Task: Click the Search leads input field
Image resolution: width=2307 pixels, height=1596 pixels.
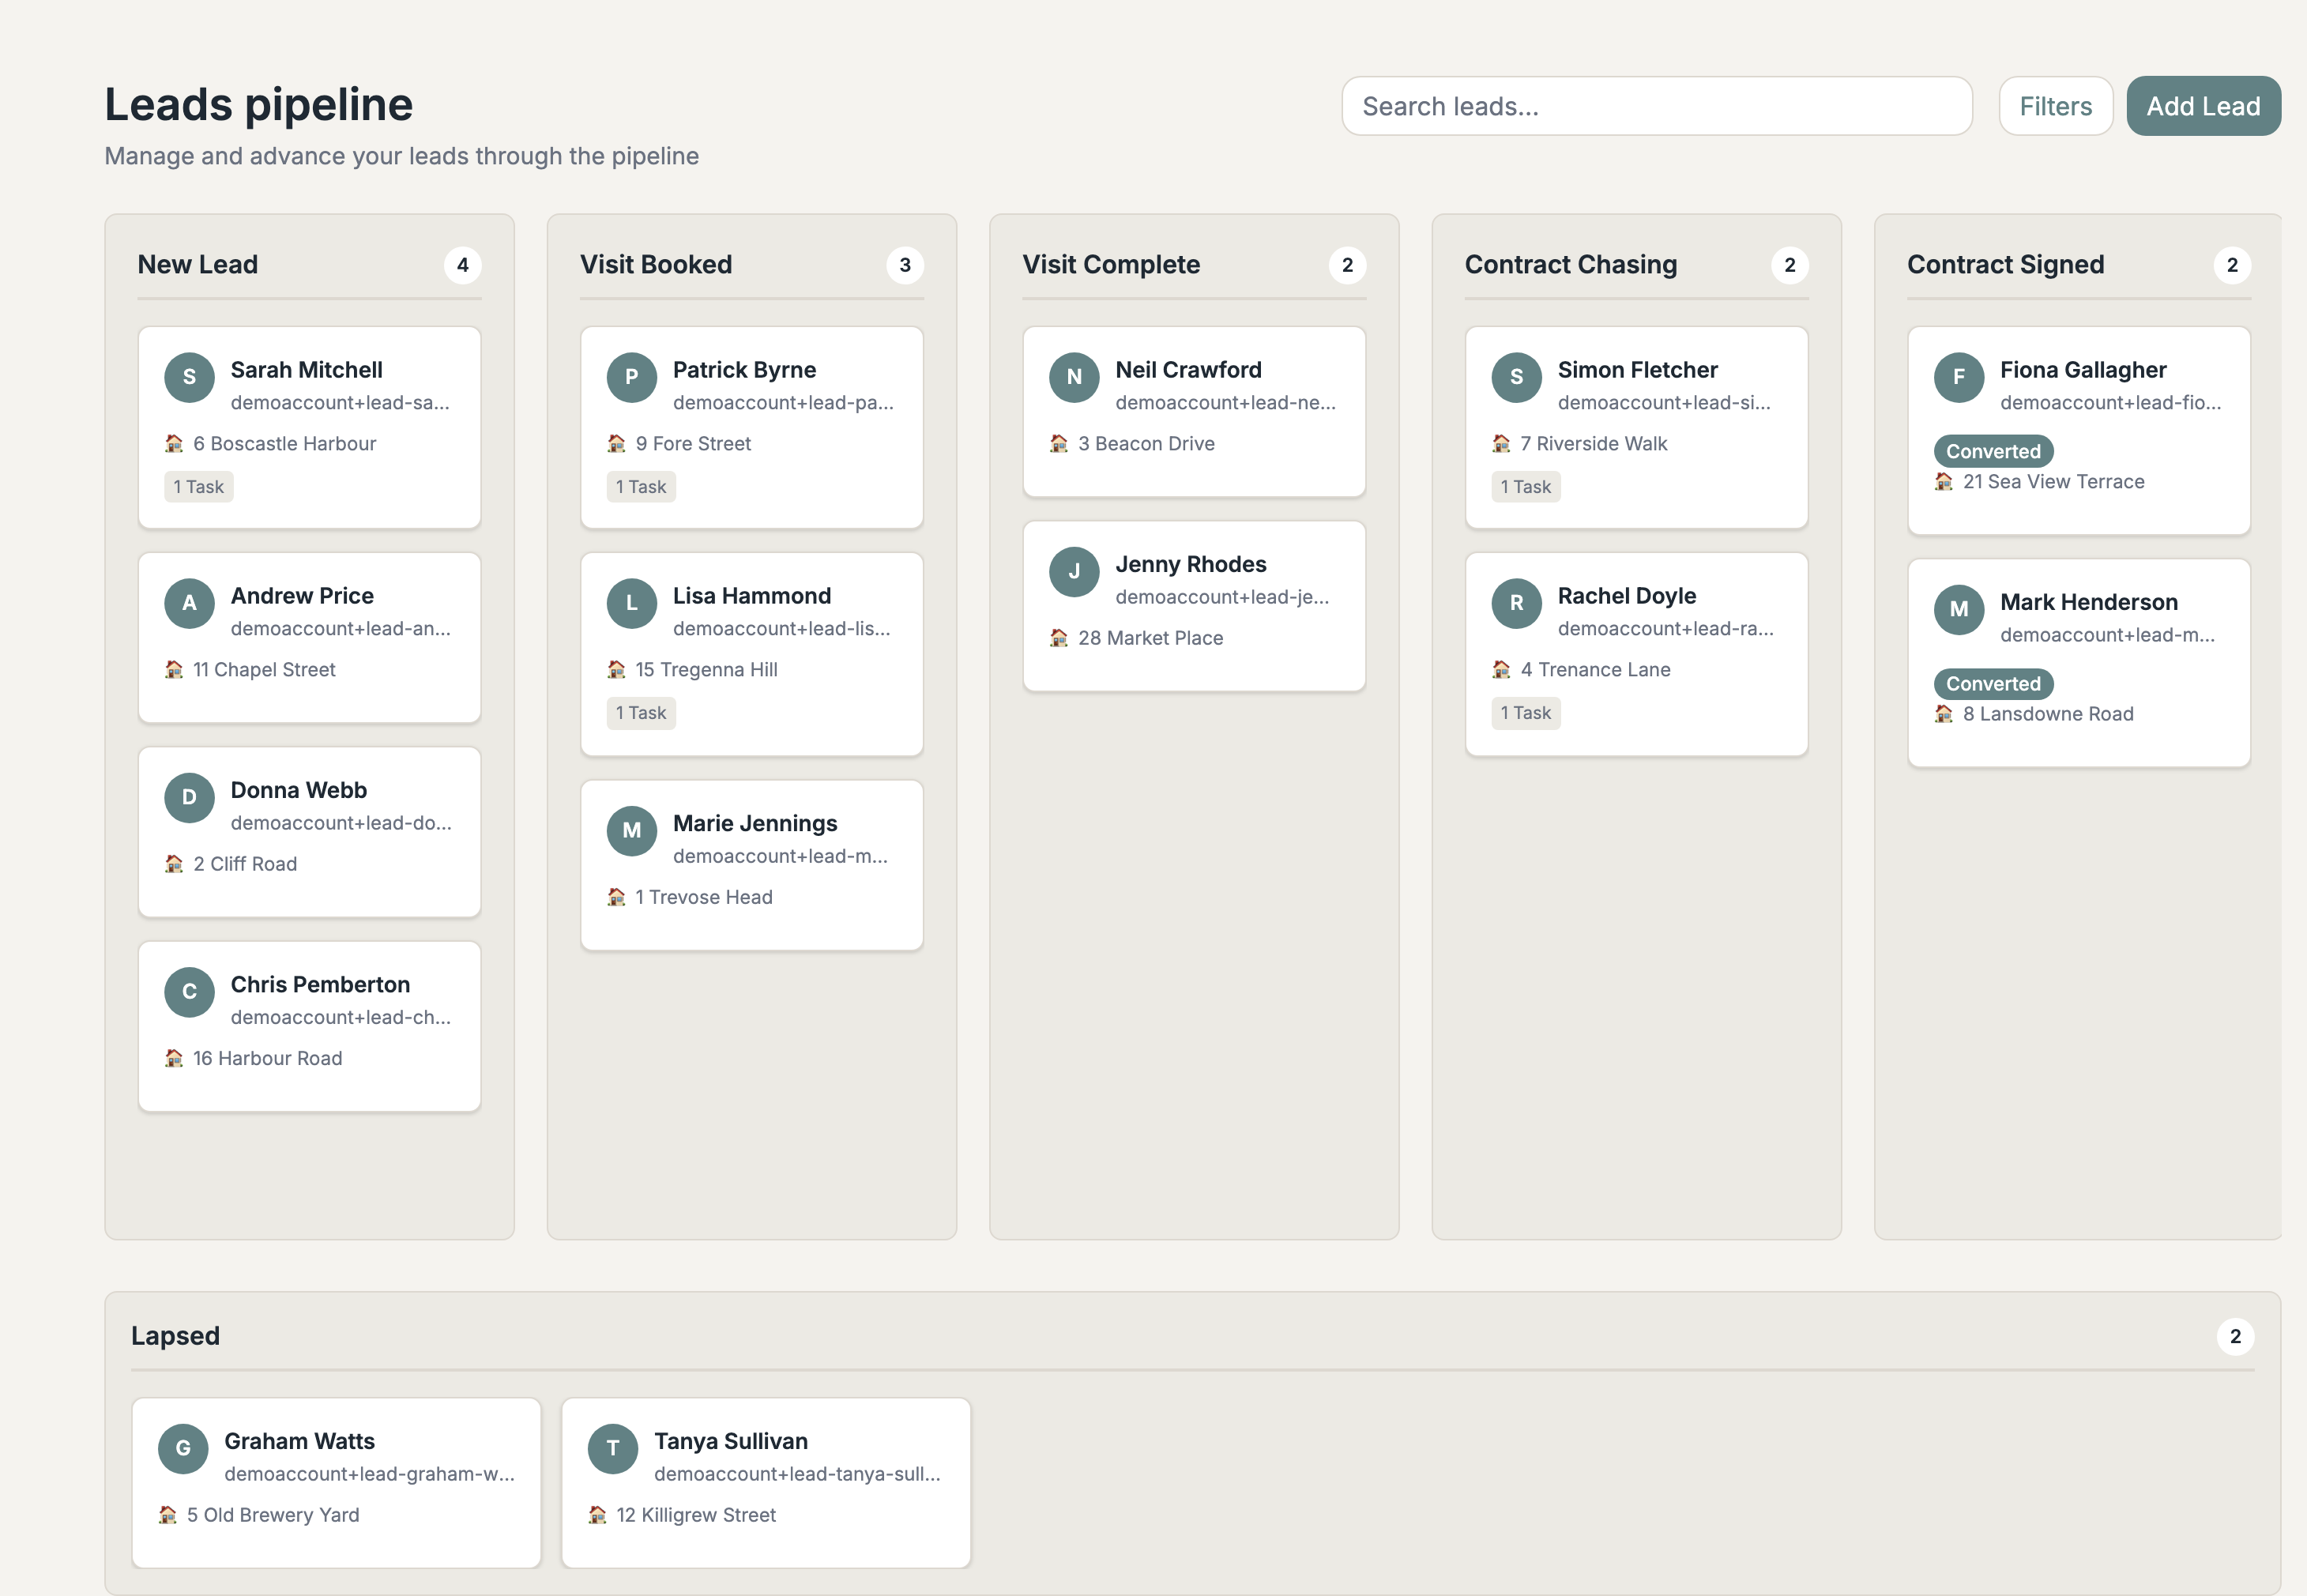Action: click(1656, 105)
